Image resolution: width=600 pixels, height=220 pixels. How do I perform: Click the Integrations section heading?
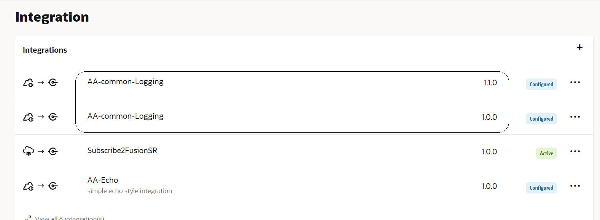coord(45,50)
